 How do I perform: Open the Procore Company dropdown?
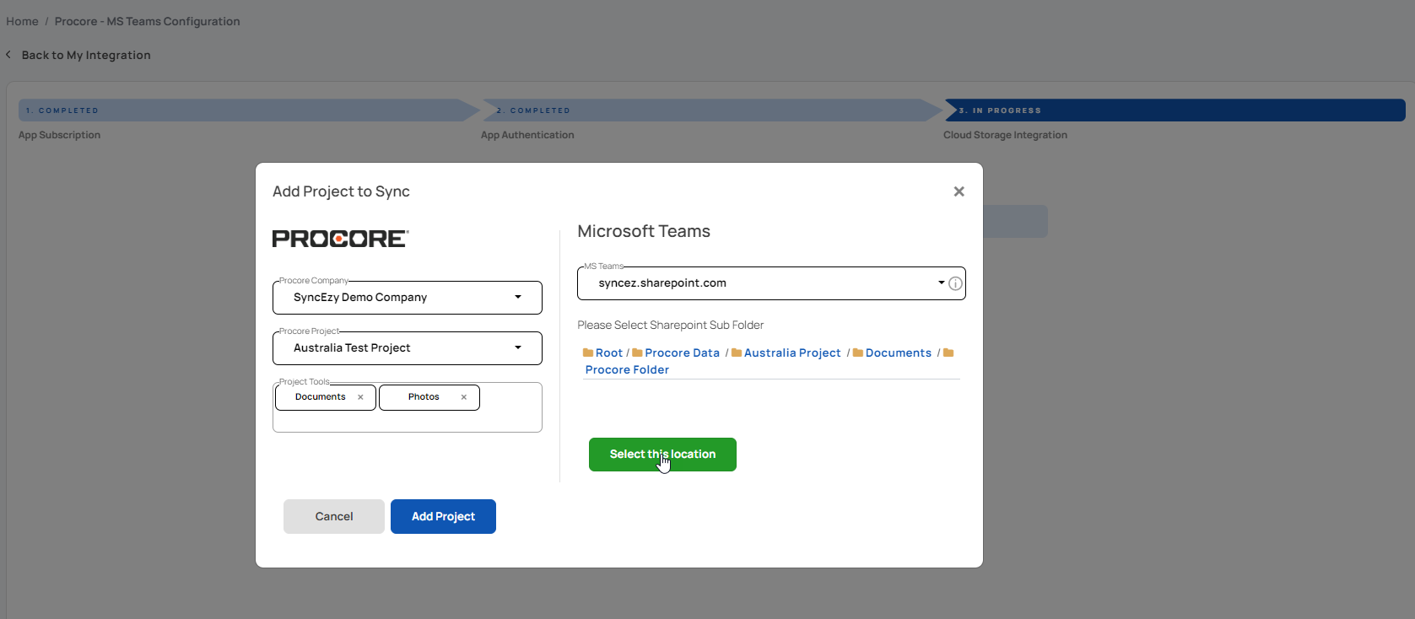(408, 298)
